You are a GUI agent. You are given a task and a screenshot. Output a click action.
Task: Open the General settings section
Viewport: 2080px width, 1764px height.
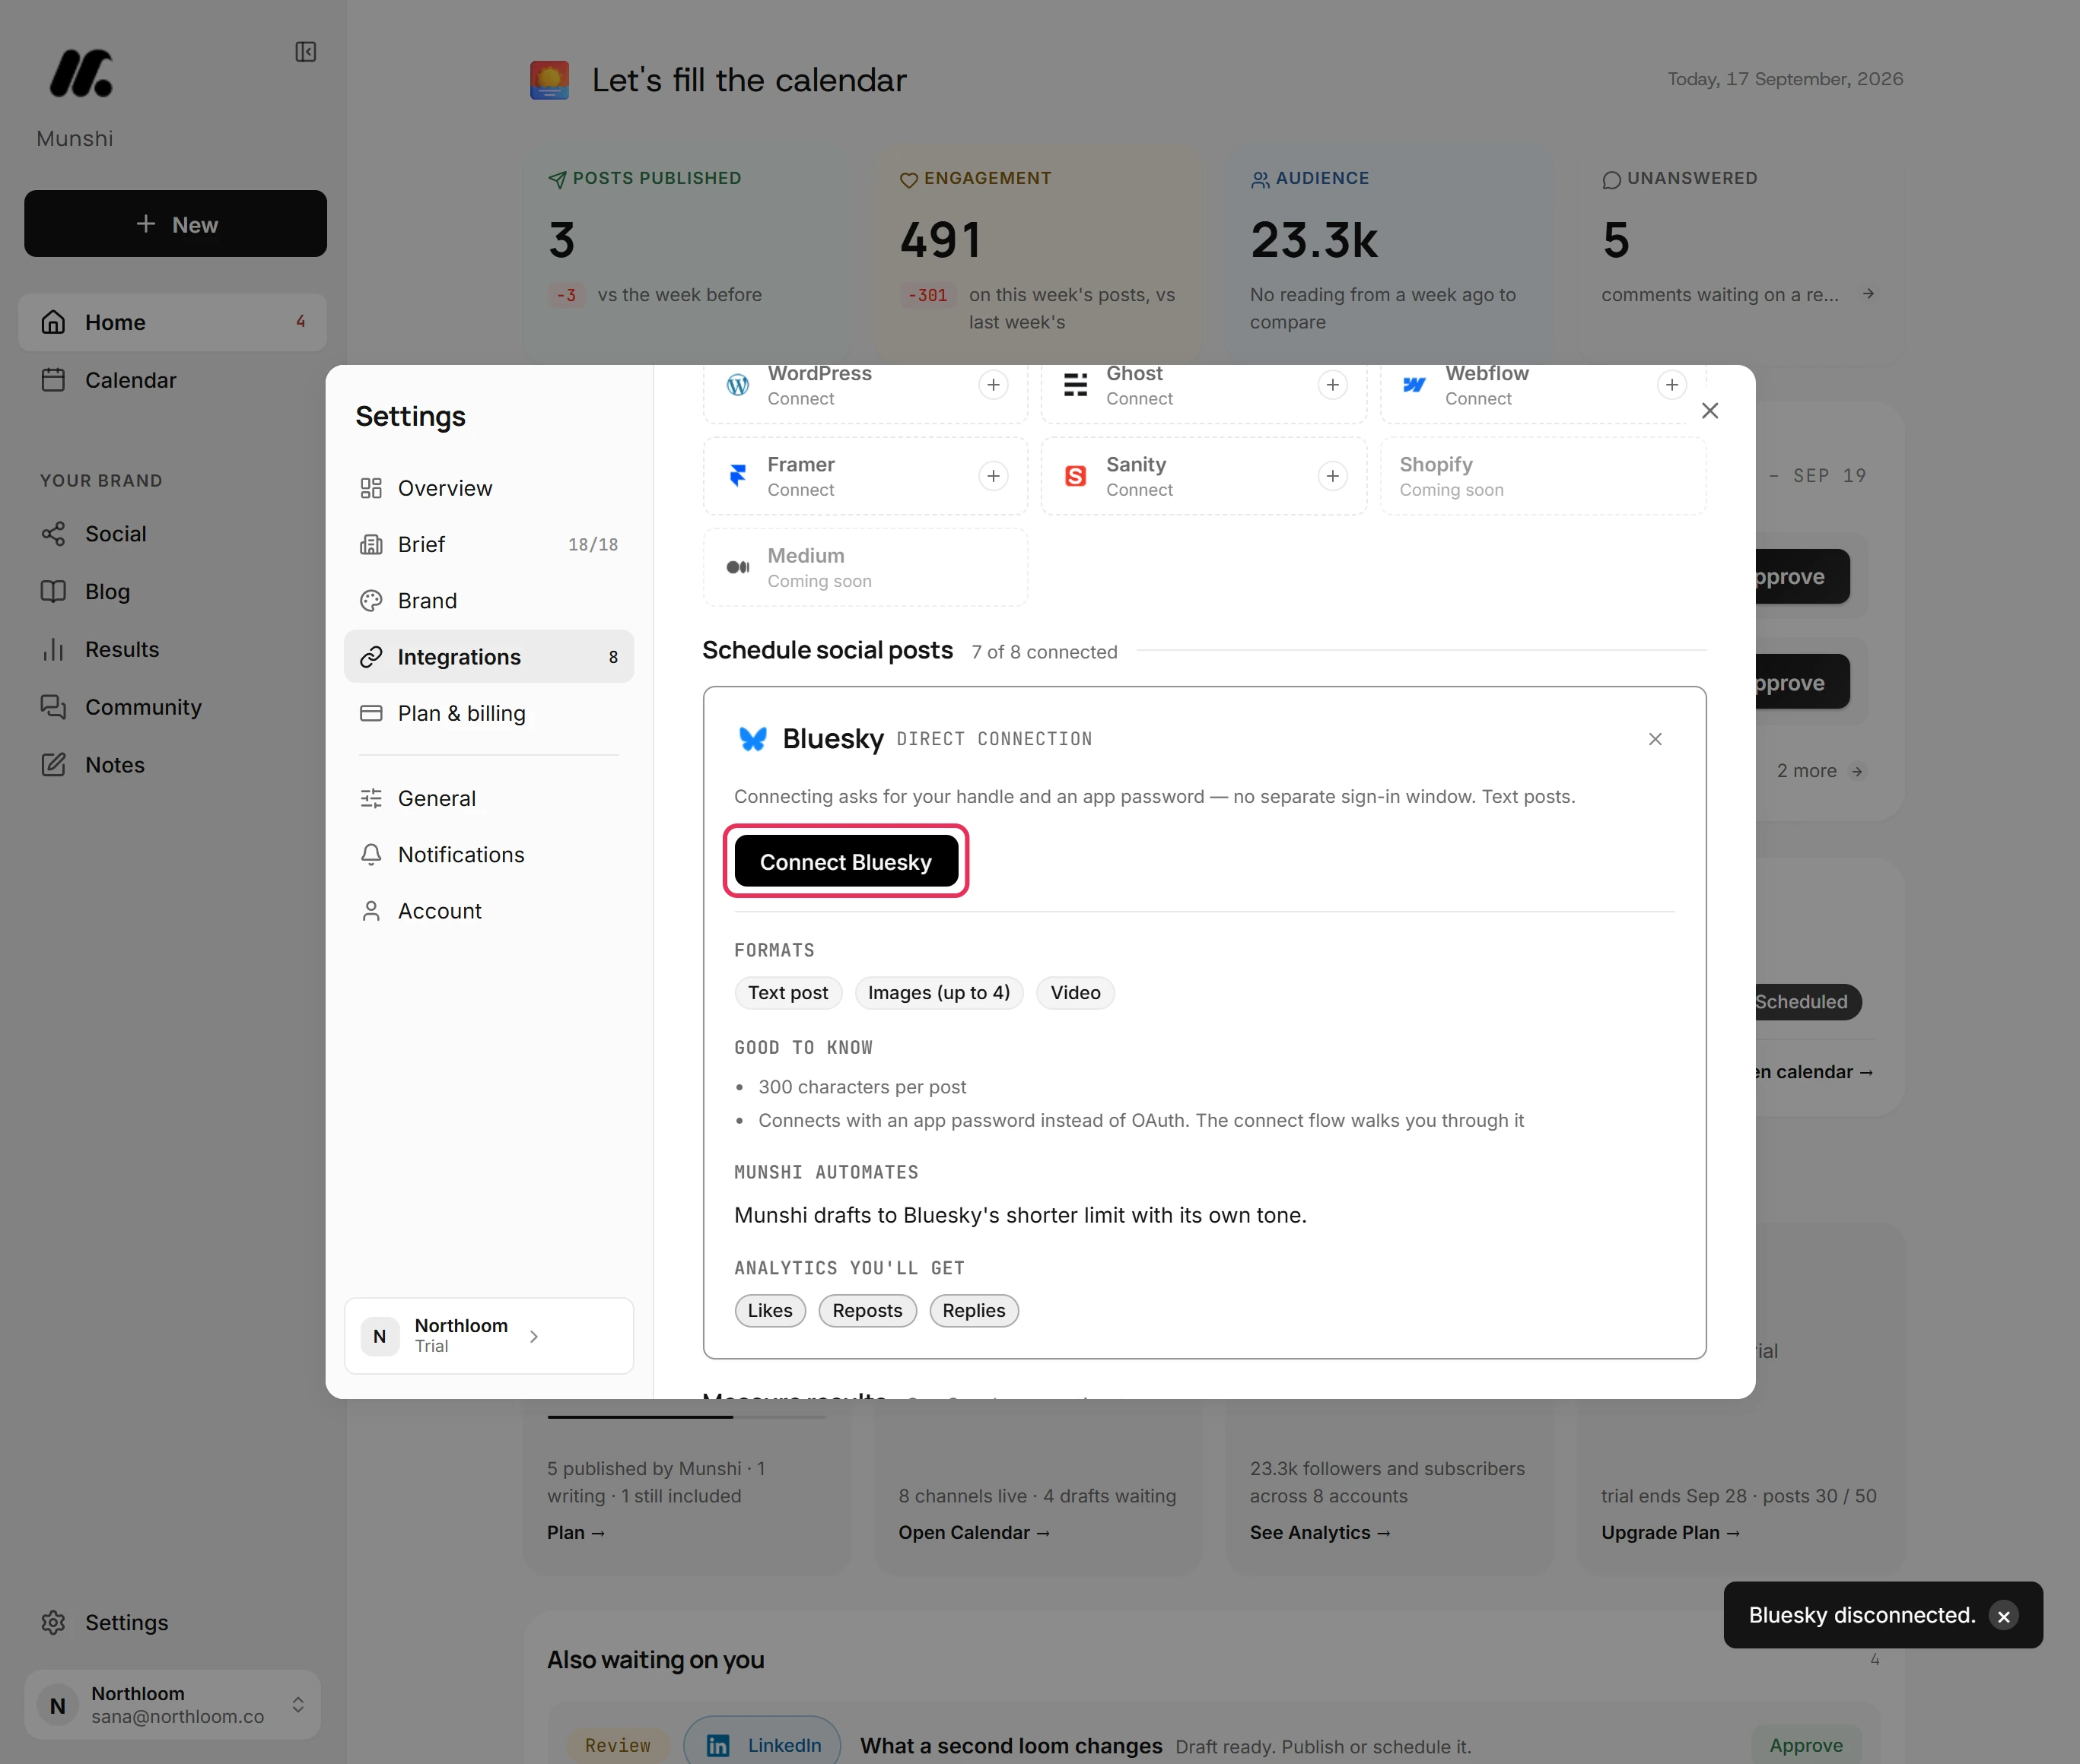click(x=489, y=798)
